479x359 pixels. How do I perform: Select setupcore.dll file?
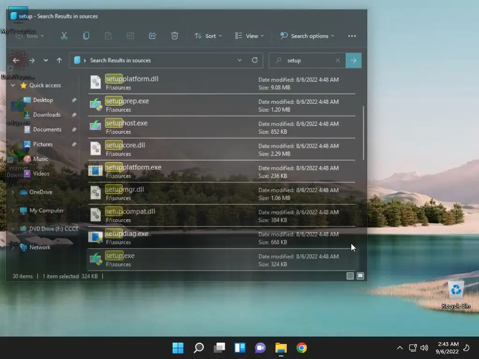tap(221, 149)
